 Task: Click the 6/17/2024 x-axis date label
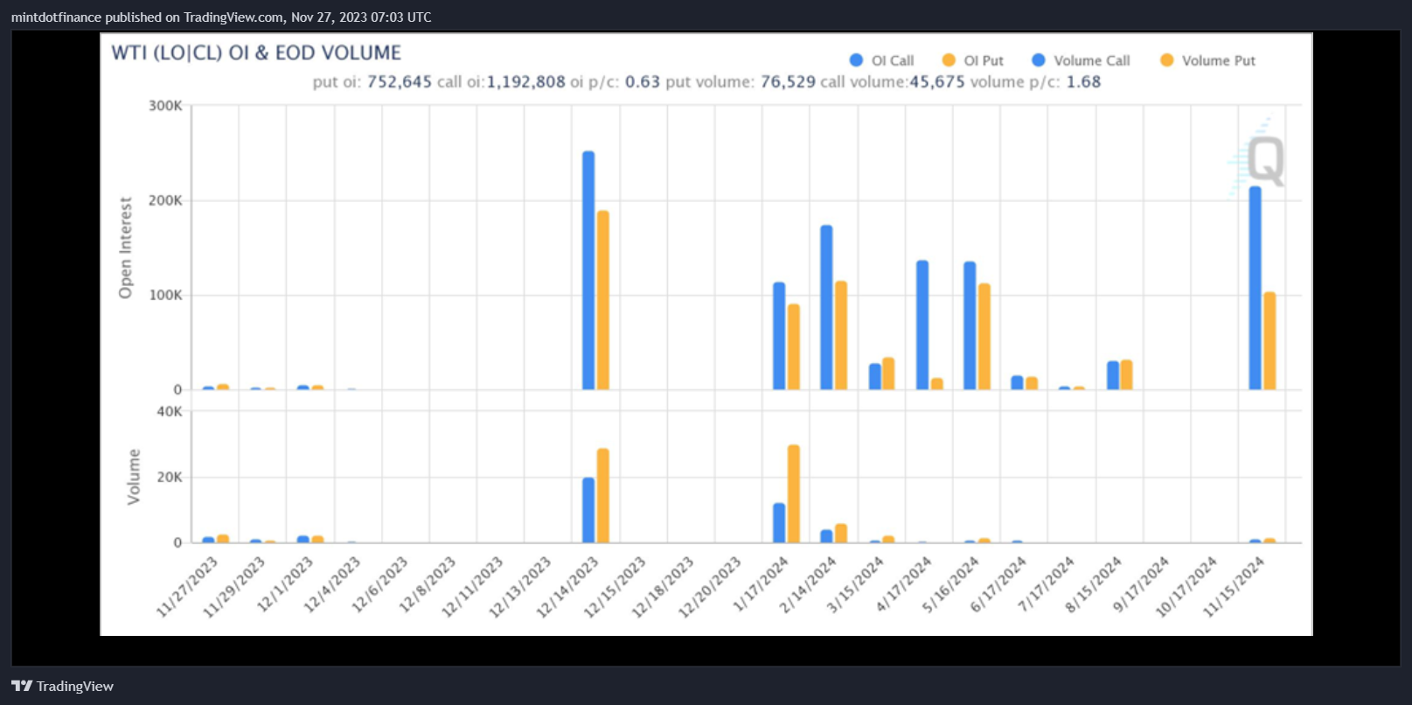point(998,584)
